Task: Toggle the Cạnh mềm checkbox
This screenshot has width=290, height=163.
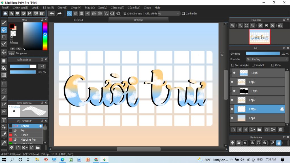Action: pyautogui.click(x=183, y=14)
